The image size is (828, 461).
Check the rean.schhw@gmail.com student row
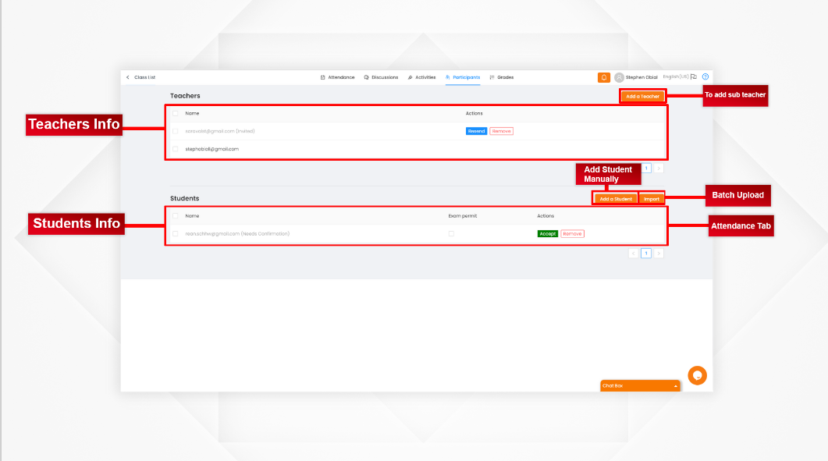176,233
